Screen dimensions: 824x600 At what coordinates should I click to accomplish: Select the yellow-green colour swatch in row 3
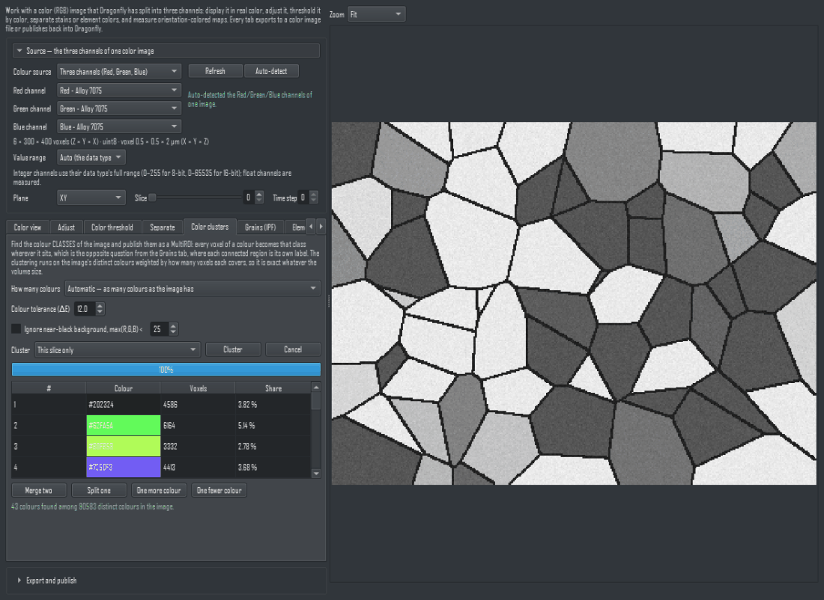124,446
